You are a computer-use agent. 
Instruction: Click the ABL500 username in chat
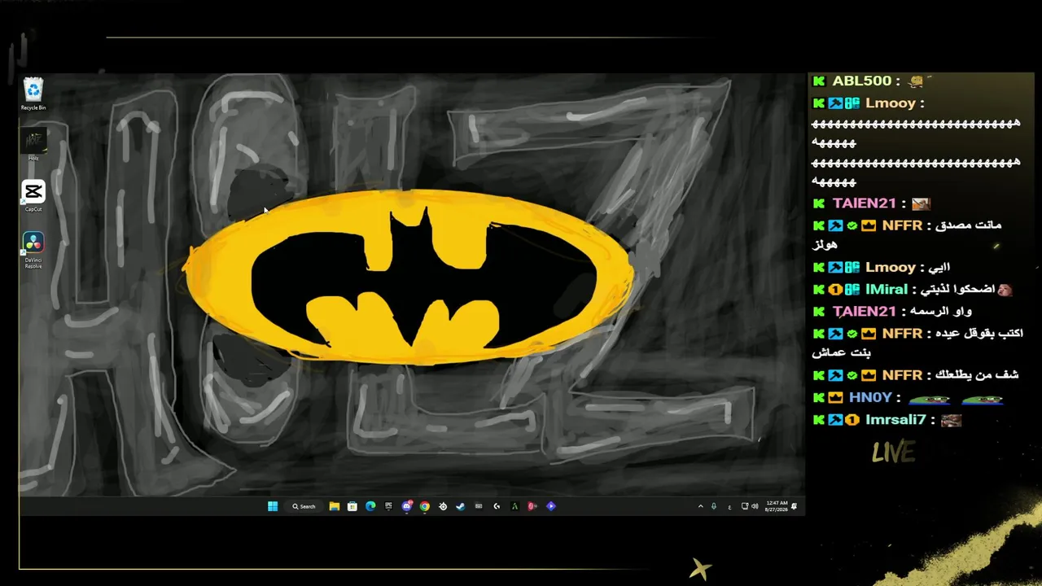pyautogui.click(x=861, y=81)
